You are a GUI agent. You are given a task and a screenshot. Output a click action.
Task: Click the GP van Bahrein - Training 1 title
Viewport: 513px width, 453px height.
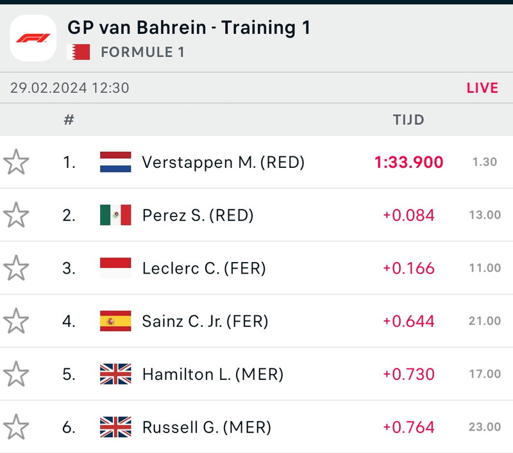click(x=189, y=28)
